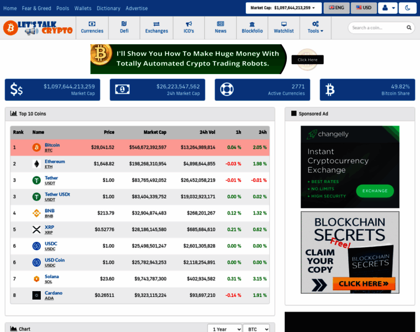Select Fear & Greed menu item
Image resolution: width=420 pixels, height=332 pixels.
point(36,8)
